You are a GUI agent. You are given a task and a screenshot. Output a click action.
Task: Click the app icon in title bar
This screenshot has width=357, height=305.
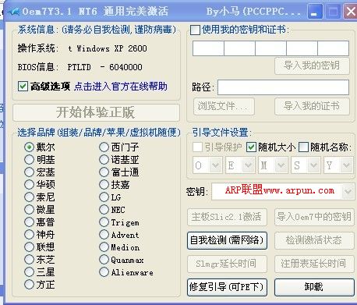pyautogui.click(x=13, y=12)
